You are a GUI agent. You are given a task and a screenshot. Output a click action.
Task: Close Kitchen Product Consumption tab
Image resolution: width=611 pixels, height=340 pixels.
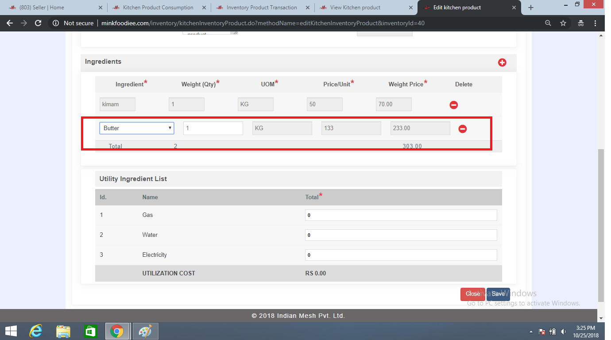tap(204, 8)
